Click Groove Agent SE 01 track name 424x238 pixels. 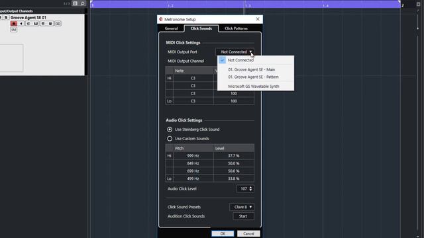point(28,18)
